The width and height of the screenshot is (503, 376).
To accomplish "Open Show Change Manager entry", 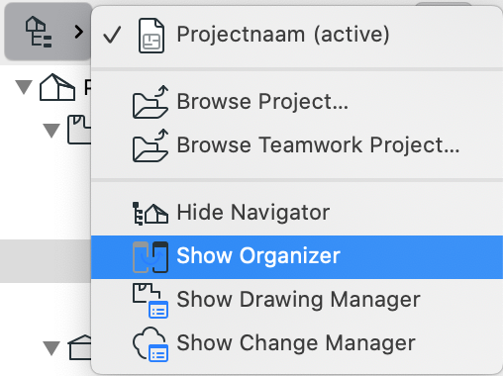I will point(297,344).
